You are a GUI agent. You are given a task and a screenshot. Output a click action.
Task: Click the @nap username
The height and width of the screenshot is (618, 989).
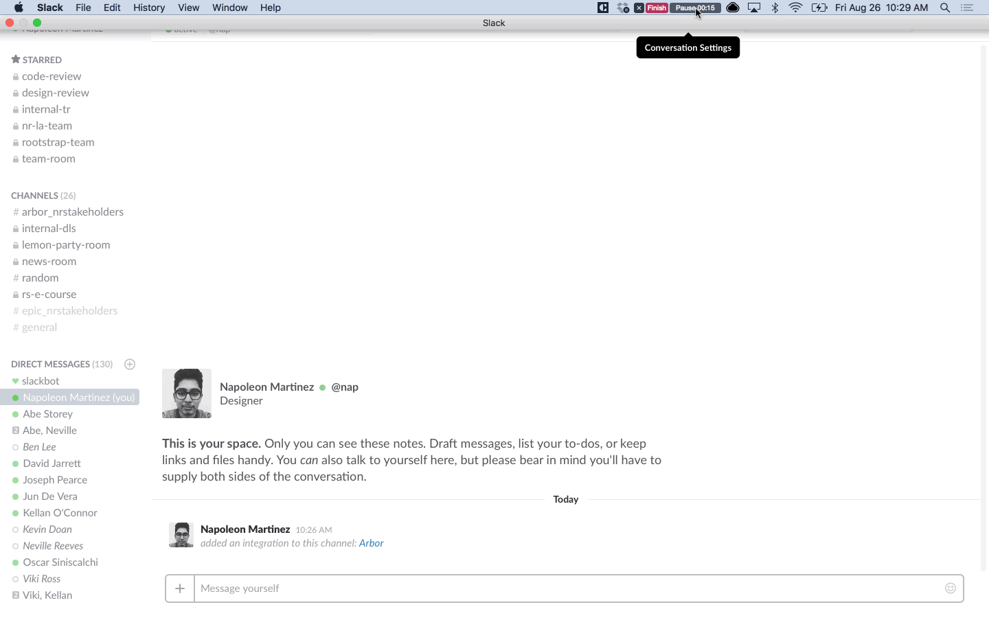tap(345, 387)
